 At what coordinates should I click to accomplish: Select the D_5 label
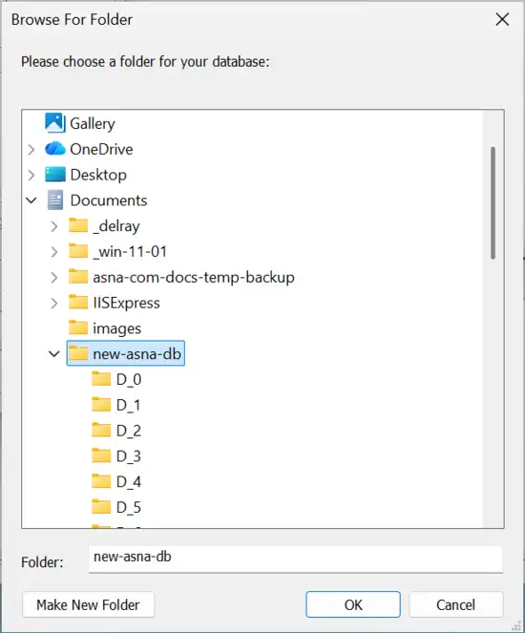click(x=129, y=507)
